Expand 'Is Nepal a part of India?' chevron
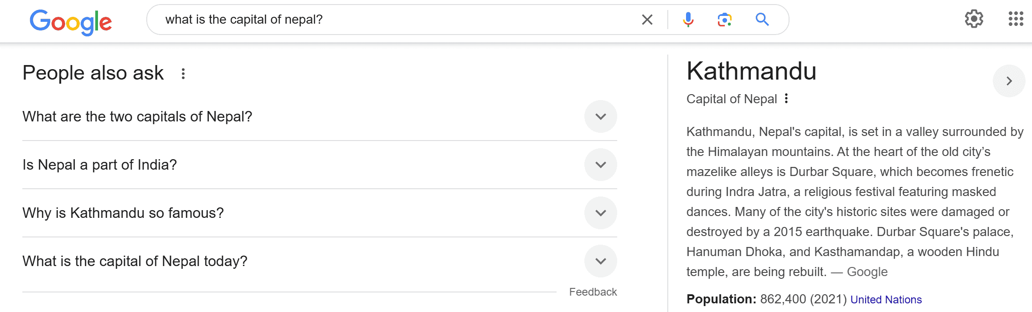1032x312 pixels. 601,165
